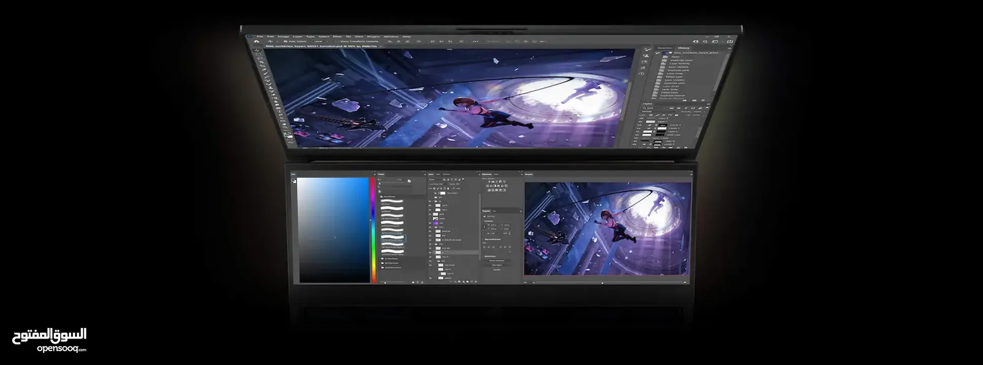The height and width of the screenshot is (365, 983).
Task: Open the Plugins menu
Action: point(373,36)
